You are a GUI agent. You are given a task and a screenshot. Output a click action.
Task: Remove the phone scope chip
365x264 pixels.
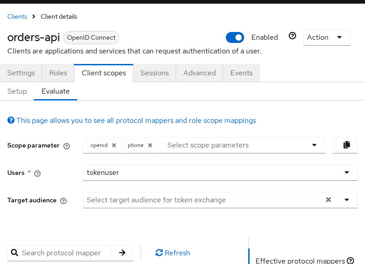pyautogui.click(x=150, y=145)
